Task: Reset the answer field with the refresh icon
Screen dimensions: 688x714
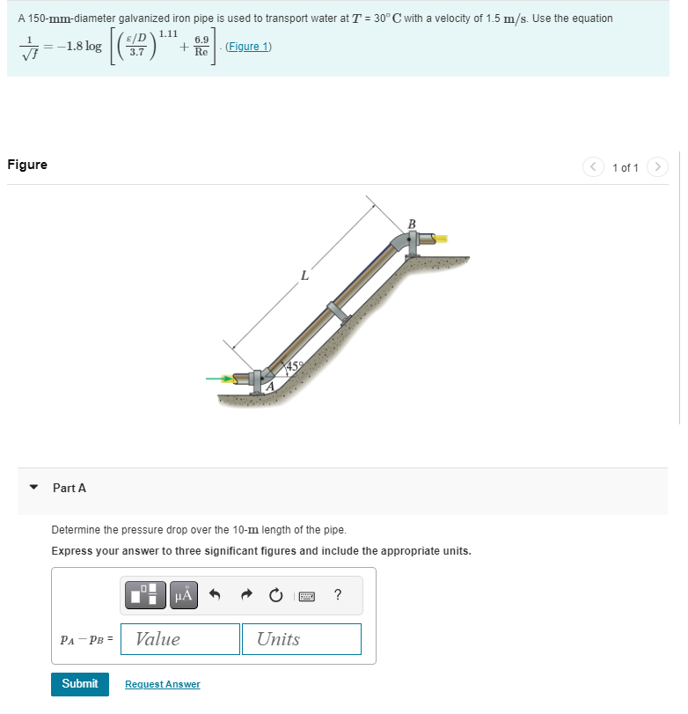Action: point(275,595)
